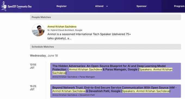Click the bio text starting 'Anmol is a seasoned'
185x99 pixels.
[89, 36]
